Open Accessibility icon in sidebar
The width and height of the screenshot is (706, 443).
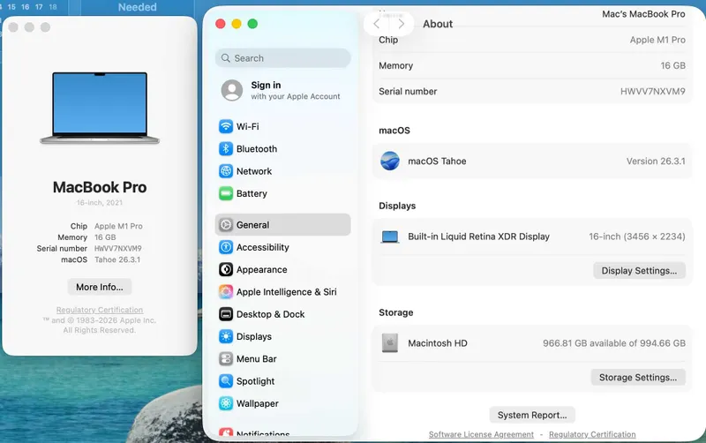[226, 247]
